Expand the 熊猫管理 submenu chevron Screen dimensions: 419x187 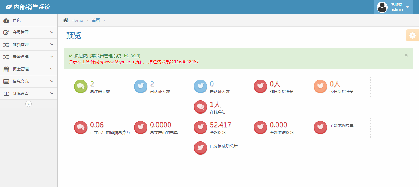click(x=52, y=44)
